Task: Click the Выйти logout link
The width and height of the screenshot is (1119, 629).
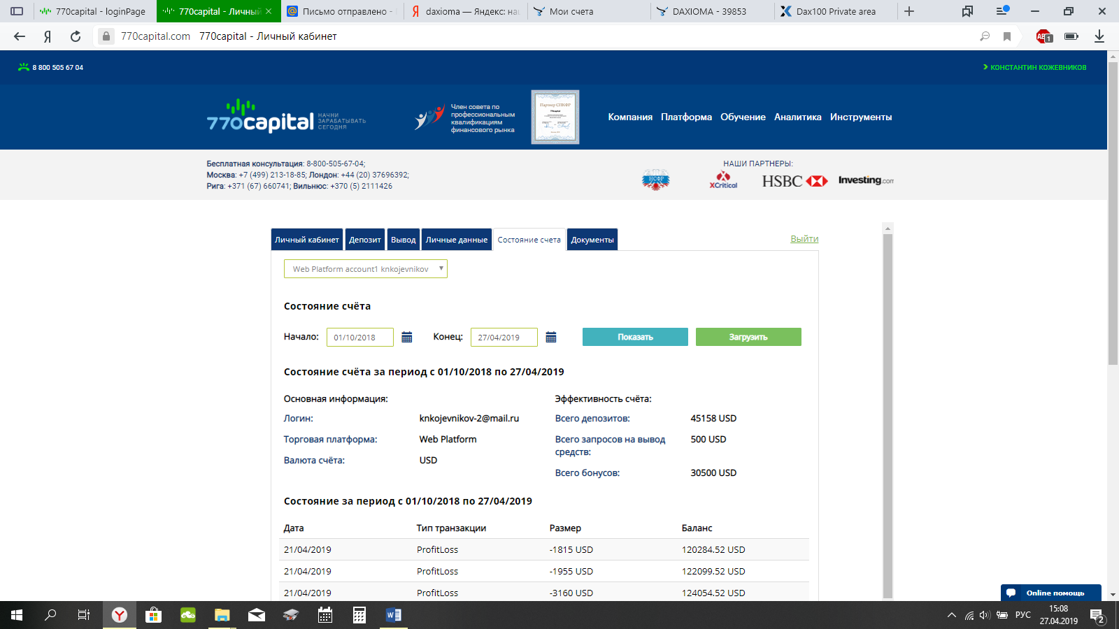Action: point(804,239)
